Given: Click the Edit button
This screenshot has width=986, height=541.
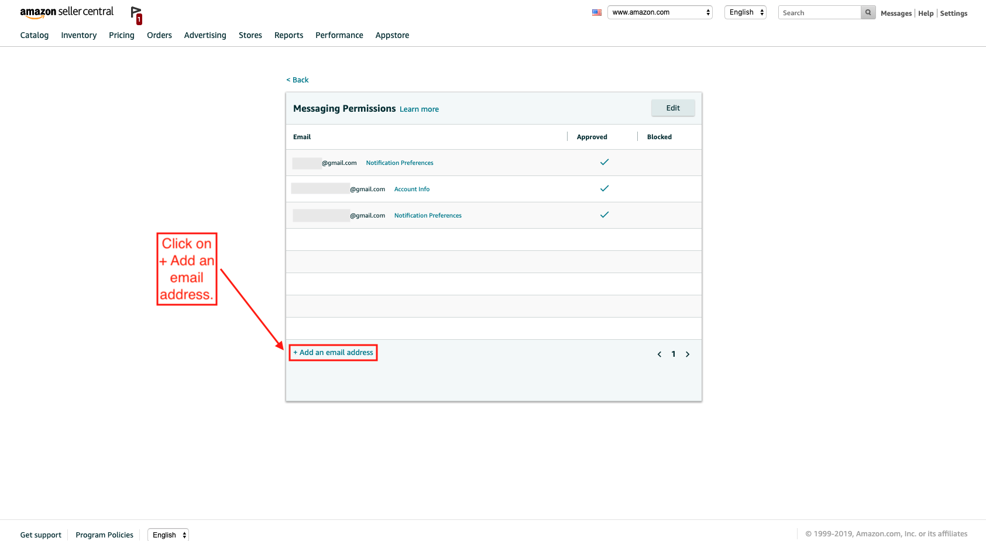Looking at the screenshot, I should point(673,108).
